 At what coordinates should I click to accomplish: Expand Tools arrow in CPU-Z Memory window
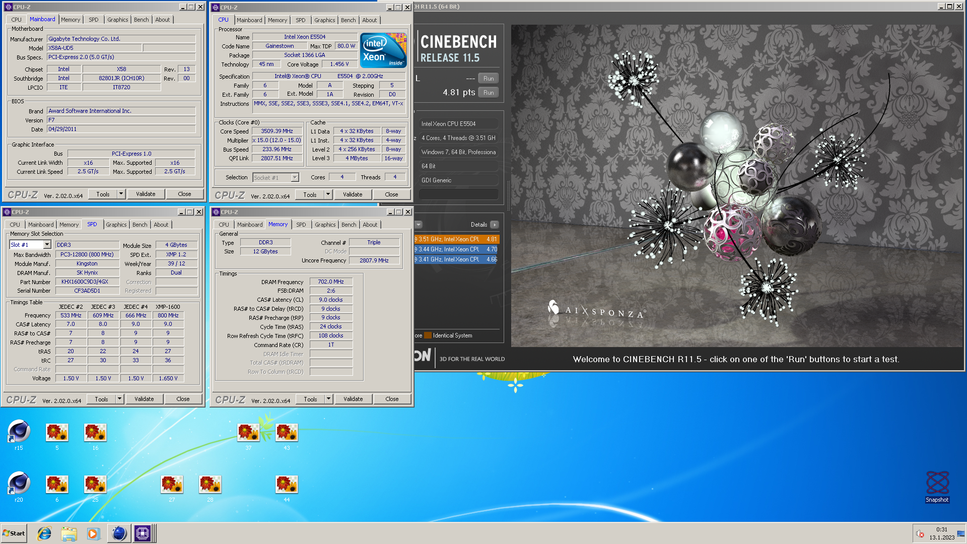click(x=328, y=399)
